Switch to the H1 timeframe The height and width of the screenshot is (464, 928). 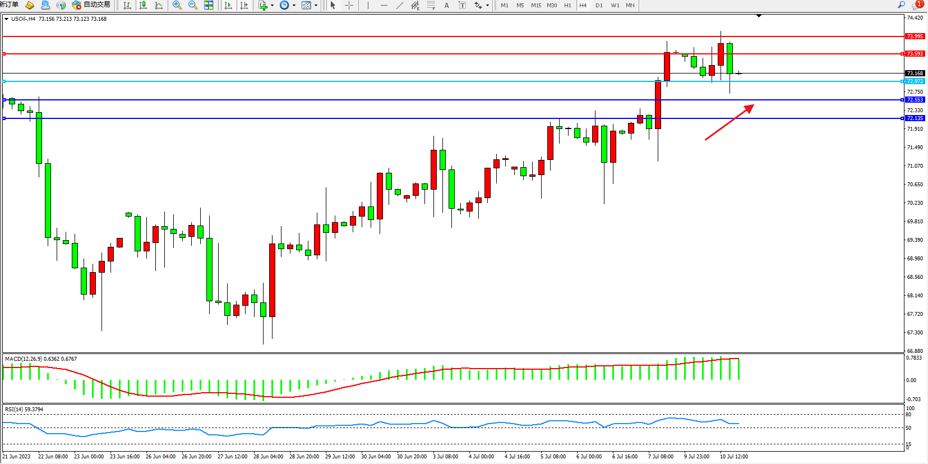click(567, 5)
